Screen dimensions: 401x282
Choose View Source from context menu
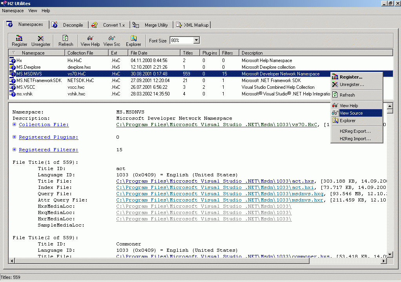click(357, 113)
